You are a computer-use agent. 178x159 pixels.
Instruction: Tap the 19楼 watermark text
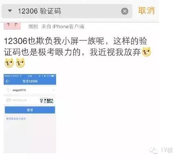point(167,150)
